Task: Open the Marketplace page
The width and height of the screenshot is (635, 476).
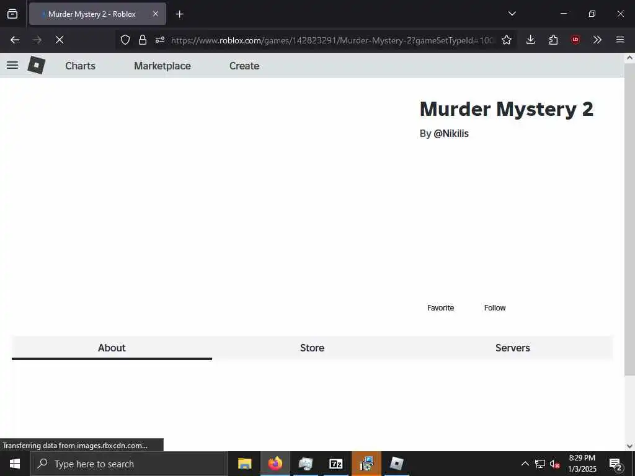Action: pyautogui.click(x=162, y=66)
